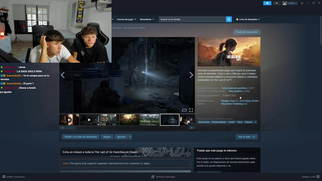Click the Ignorar button
This screenshot has width=322, height=181.
click(121, 137)
